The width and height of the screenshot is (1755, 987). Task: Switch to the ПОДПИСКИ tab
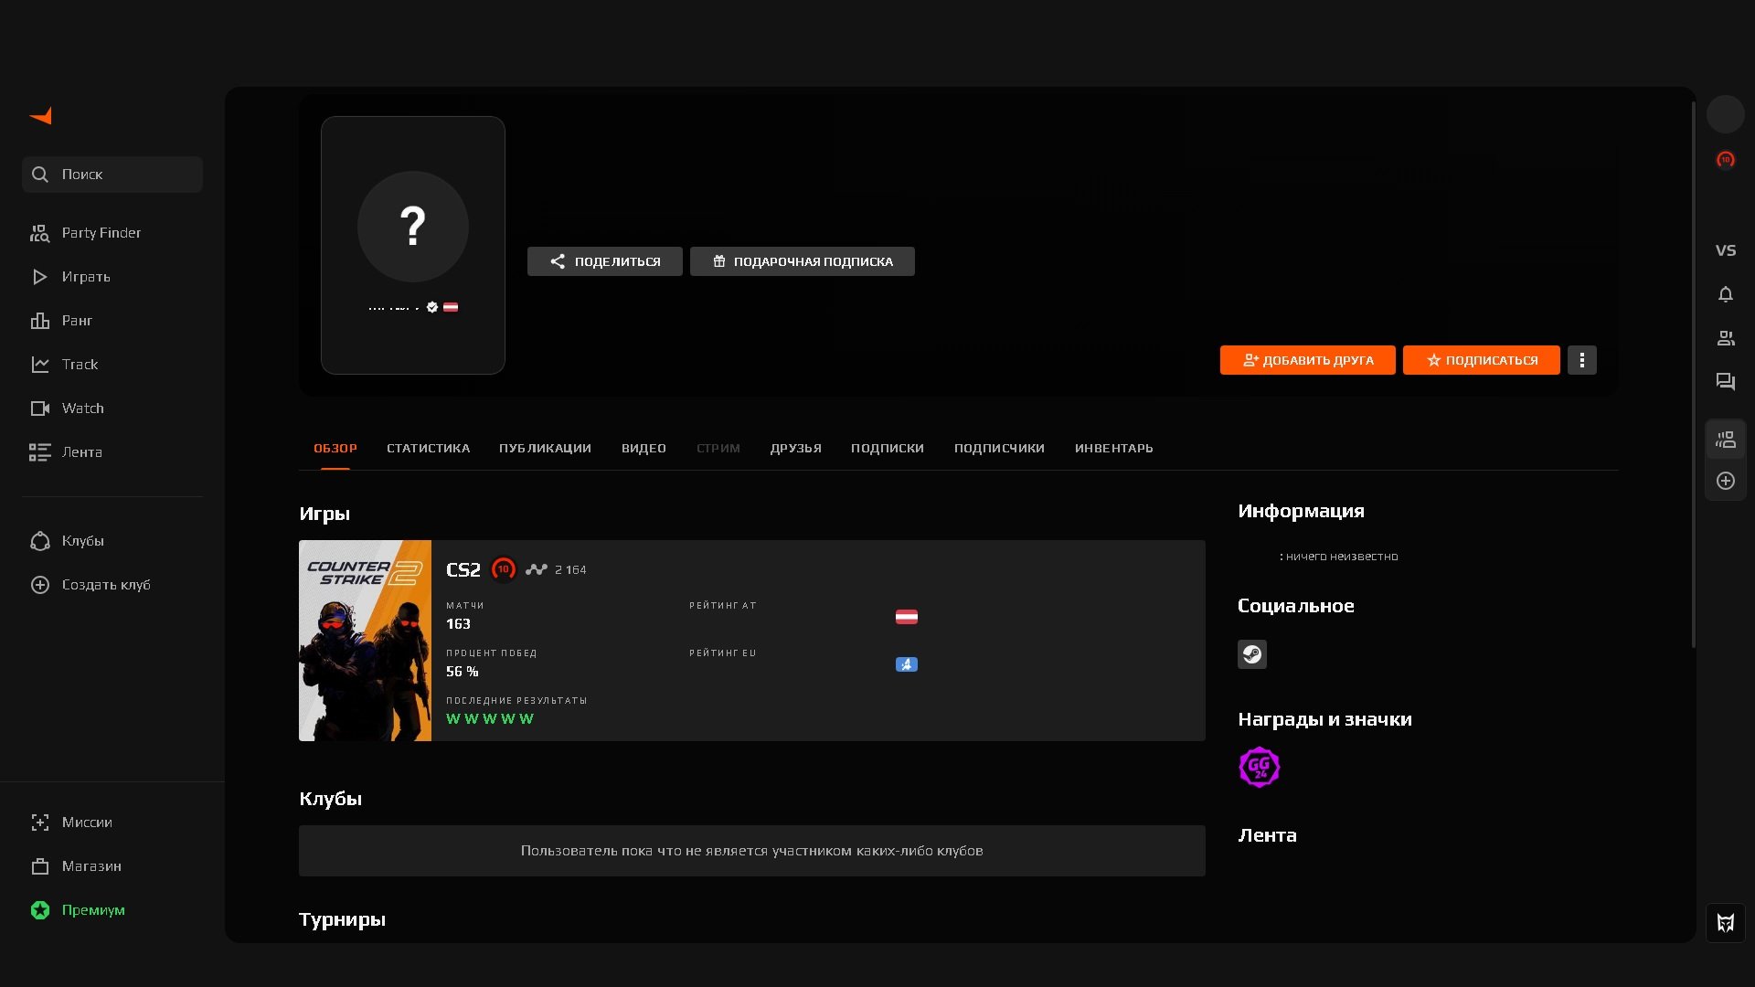click(x=888, y=449)
